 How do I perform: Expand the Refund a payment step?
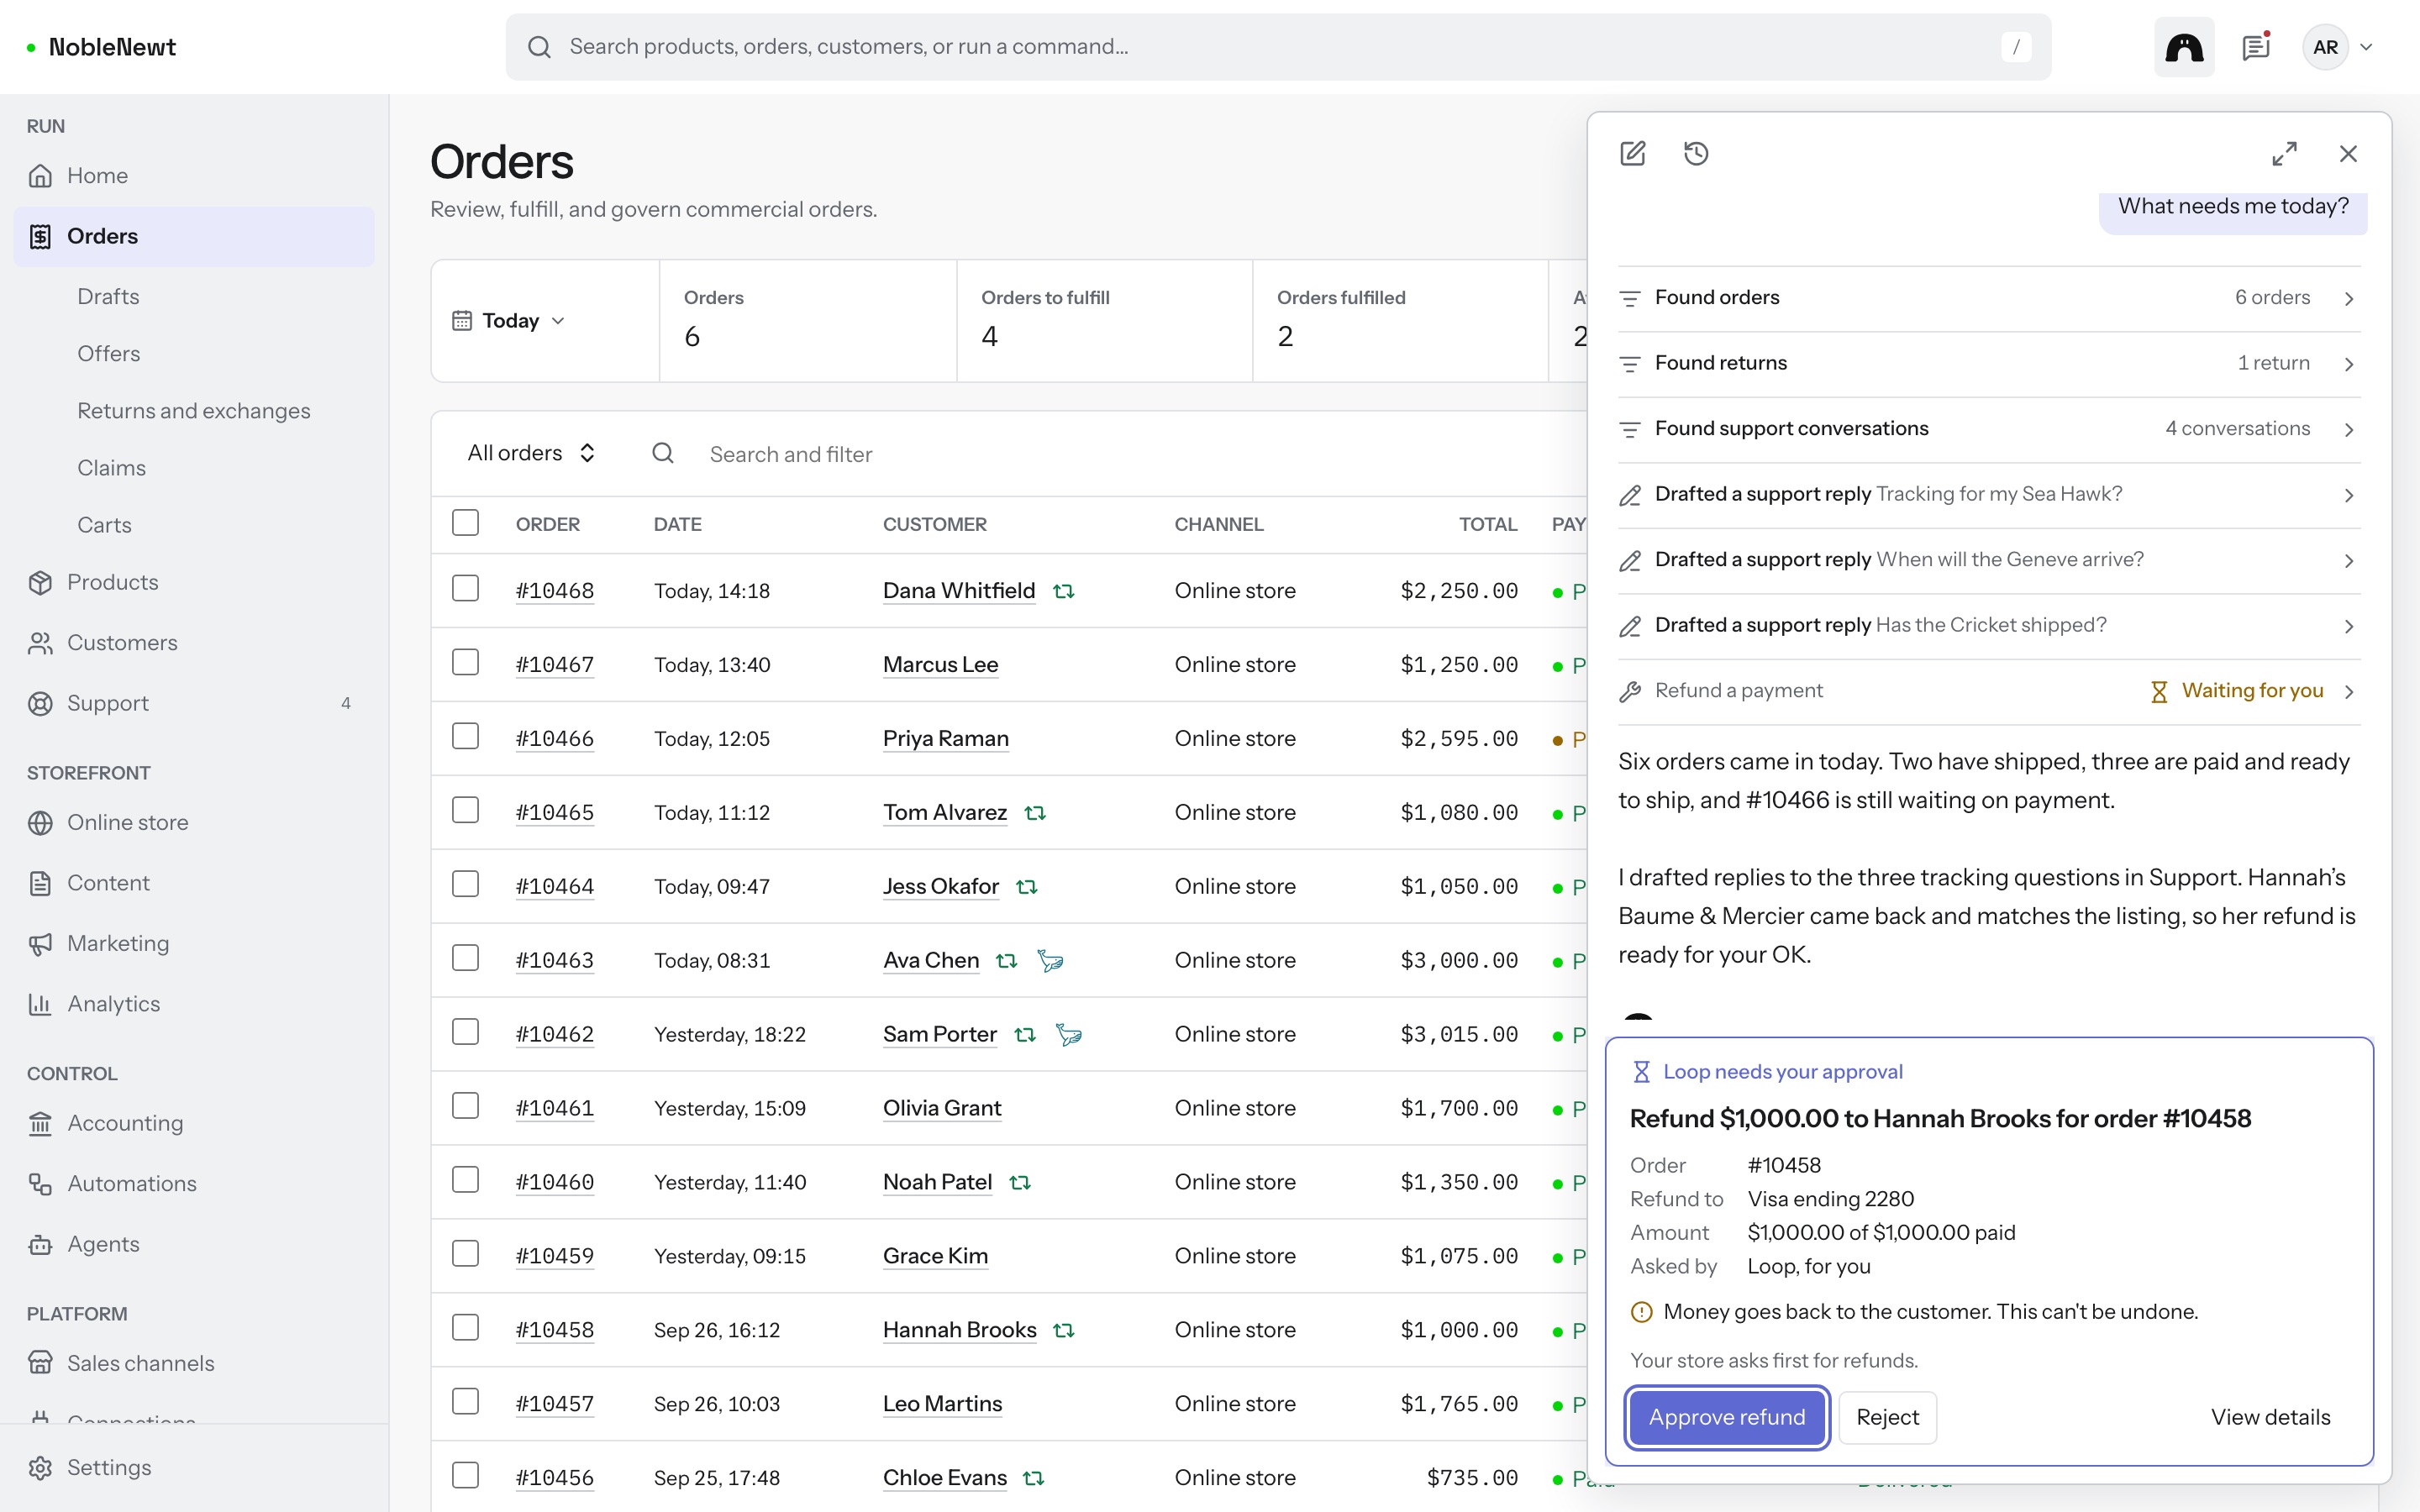click(1988, 691)
